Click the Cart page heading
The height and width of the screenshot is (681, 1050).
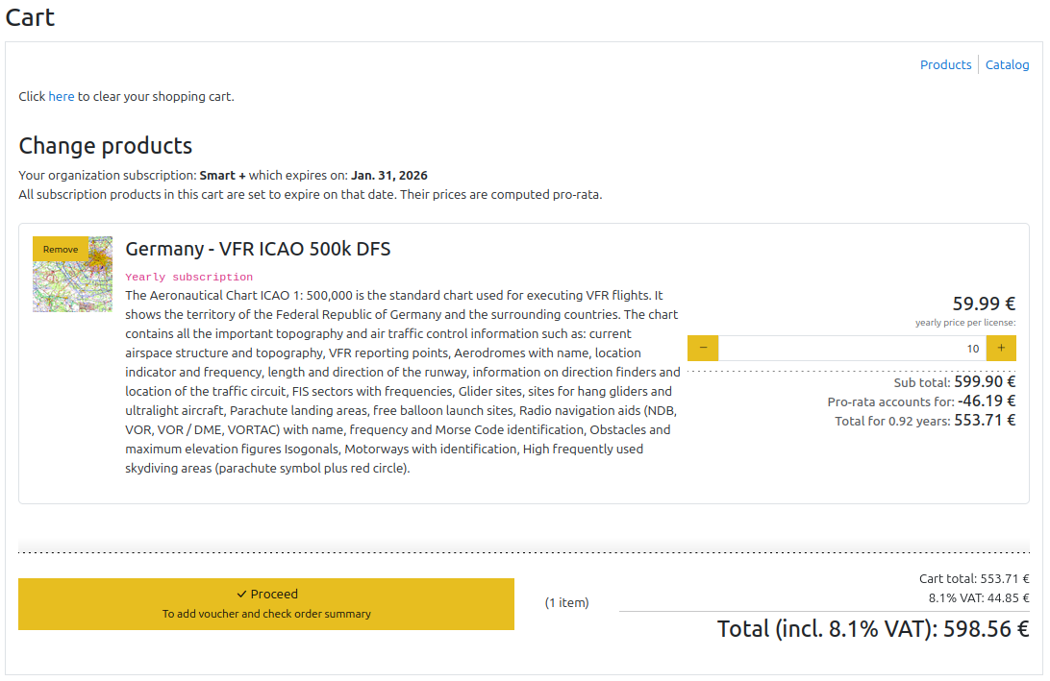tap(30, 17)
